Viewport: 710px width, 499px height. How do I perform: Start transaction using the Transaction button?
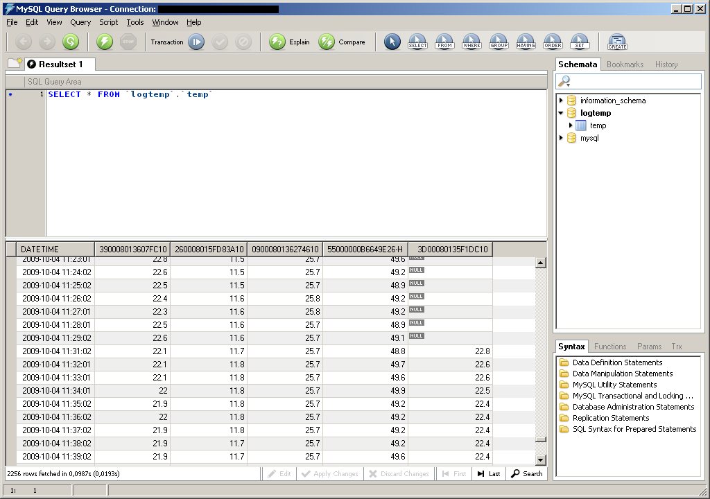click(x=196, y=42)
